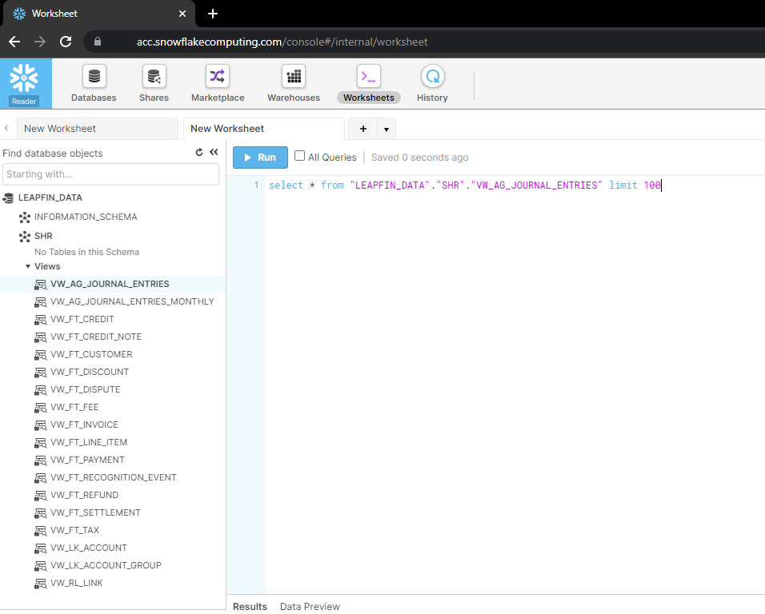Open the Warehouses icon
765x614 pixels.
(294, 77)
